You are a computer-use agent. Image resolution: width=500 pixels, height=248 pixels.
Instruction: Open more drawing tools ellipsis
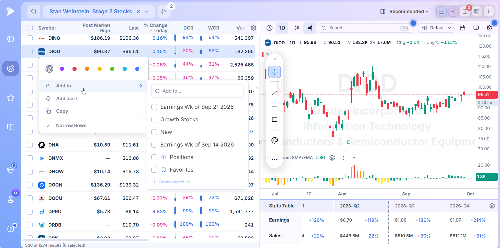click(x=275, y=159)
